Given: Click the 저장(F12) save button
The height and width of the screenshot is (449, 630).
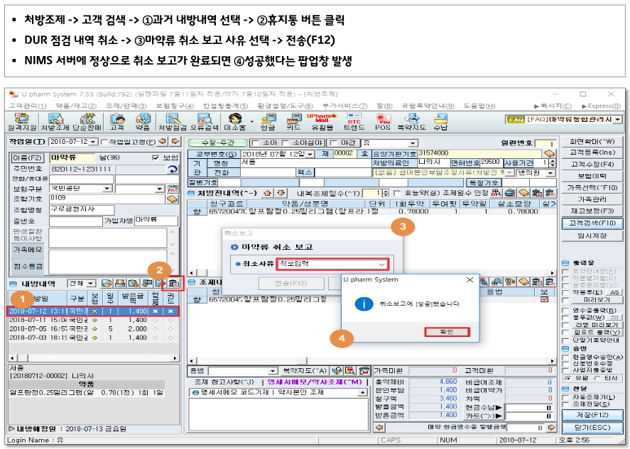Looking at the screenshot, I should click(594, 415).
